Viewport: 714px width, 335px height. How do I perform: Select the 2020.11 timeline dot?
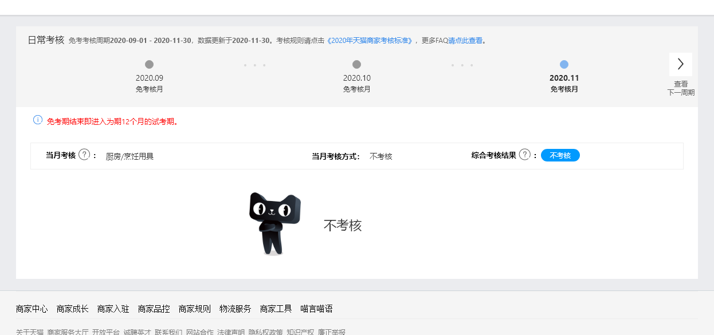pyautogui.click(x=564, y=65)
